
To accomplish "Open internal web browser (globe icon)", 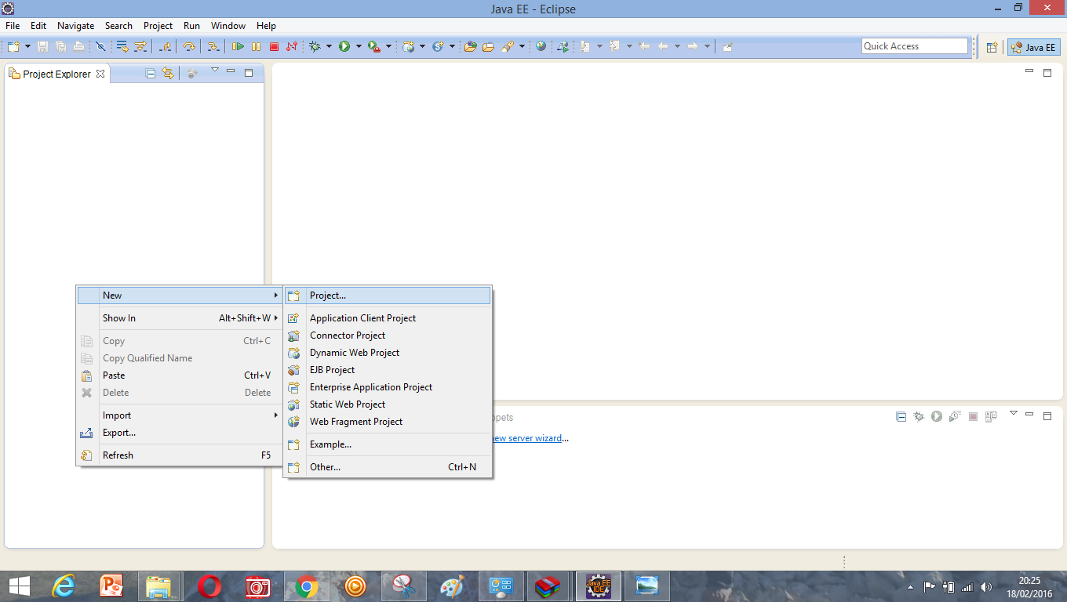I will 540,45.
